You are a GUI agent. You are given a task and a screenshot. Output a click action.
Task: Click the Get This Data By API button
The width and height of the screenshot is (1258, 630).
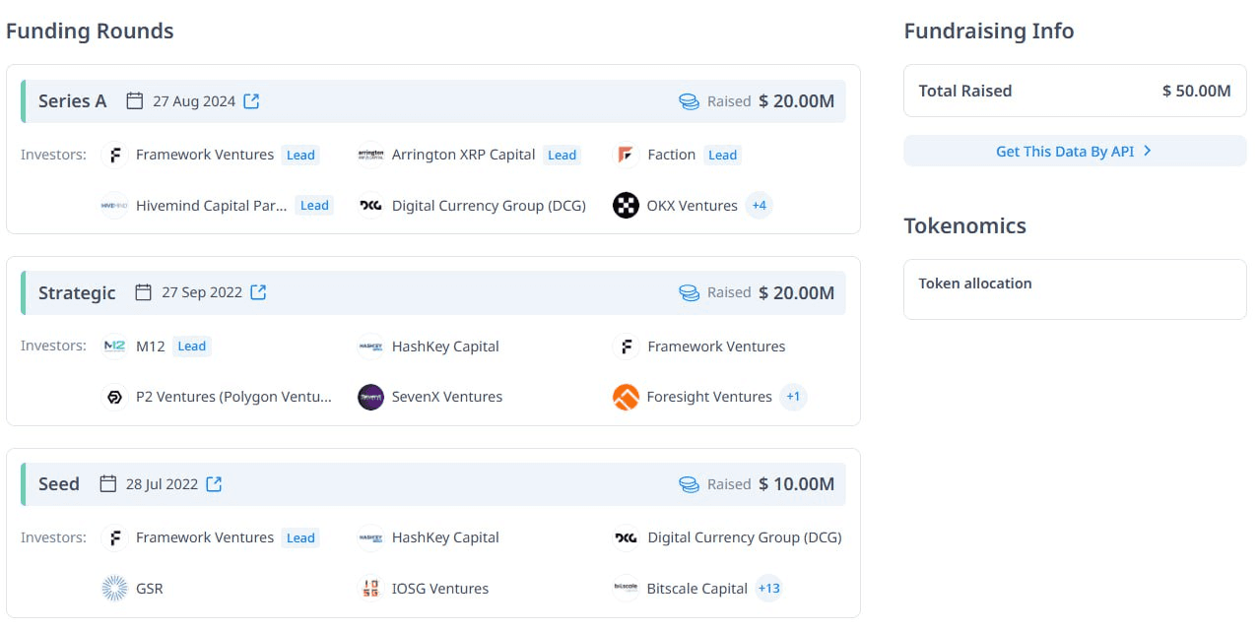[1075, 152]
